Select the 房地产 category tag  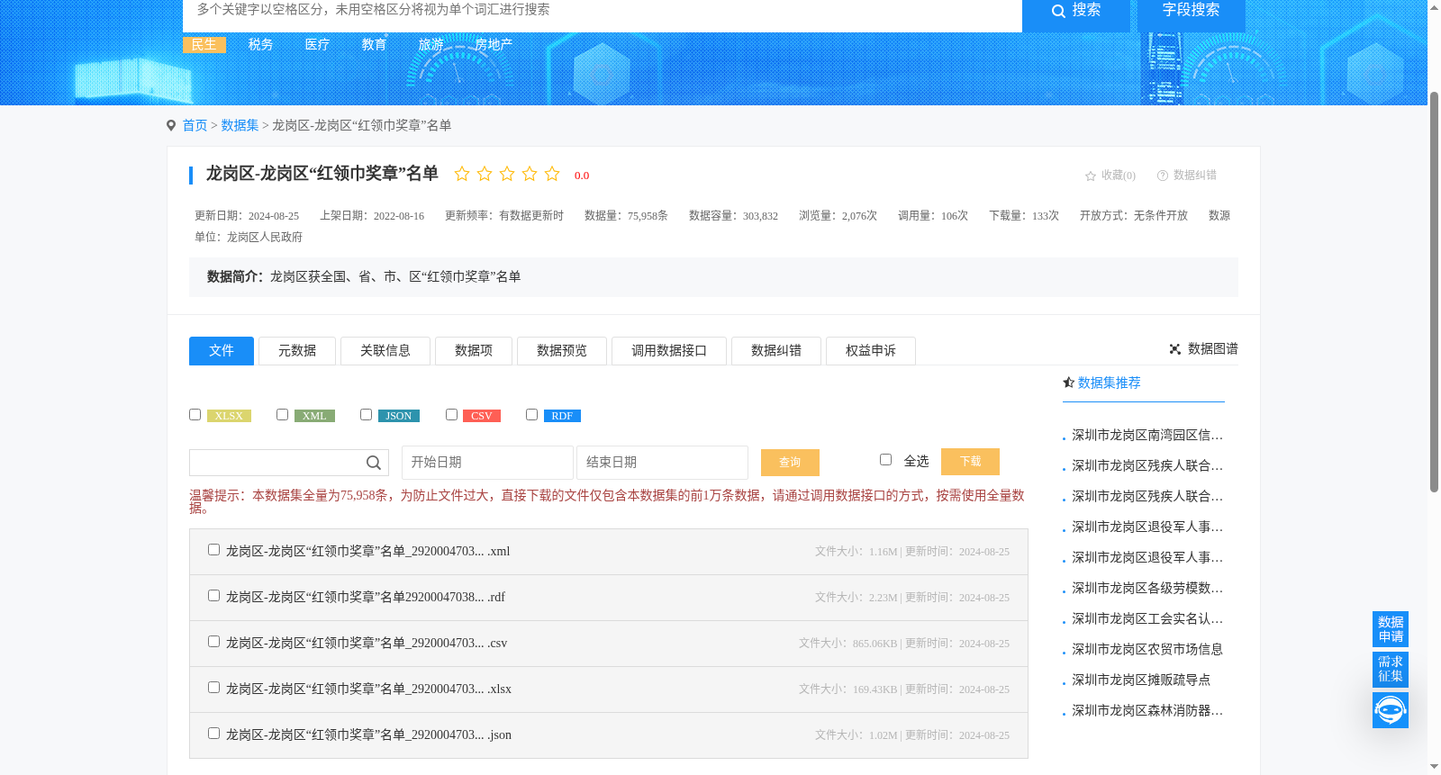[494, 45]
